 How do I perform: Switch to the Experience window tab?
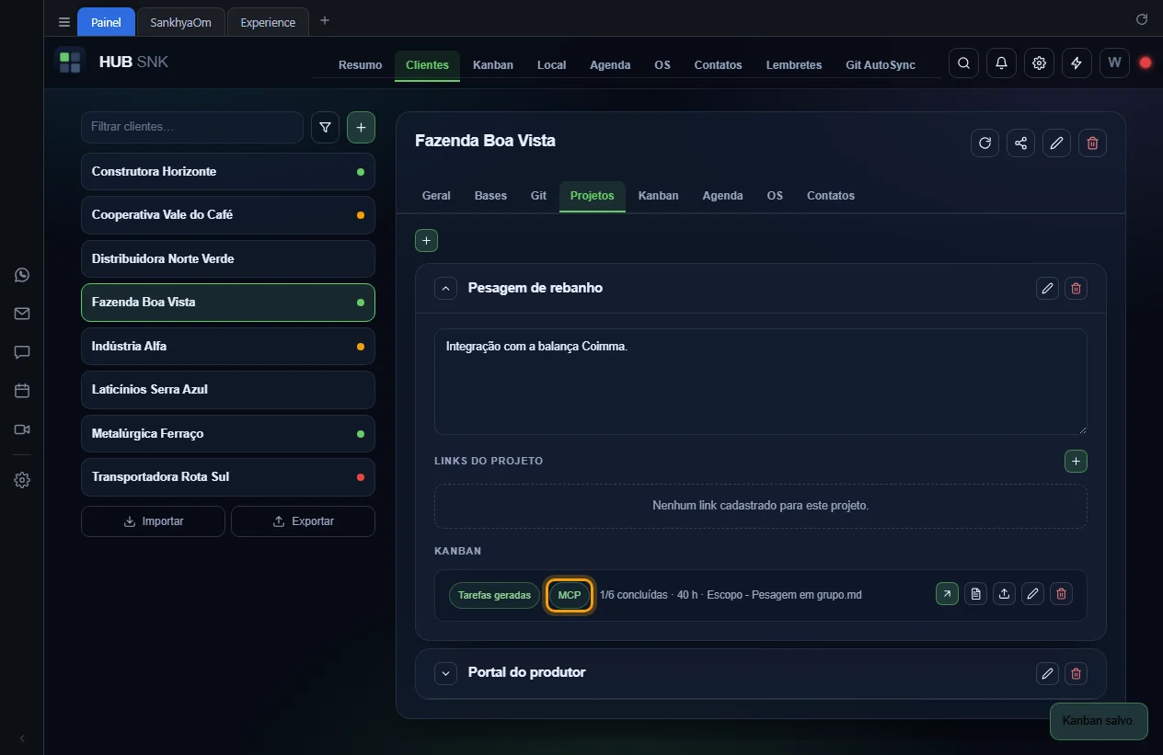tap(268, 22)
